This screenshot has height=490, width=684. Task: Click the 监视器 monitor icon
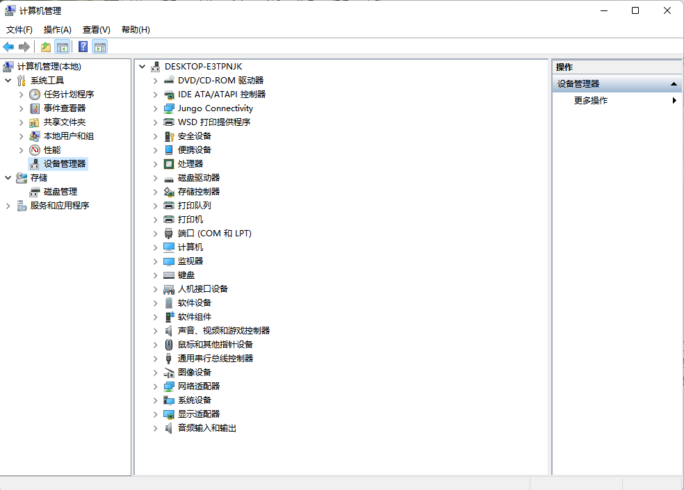[169, 261]
